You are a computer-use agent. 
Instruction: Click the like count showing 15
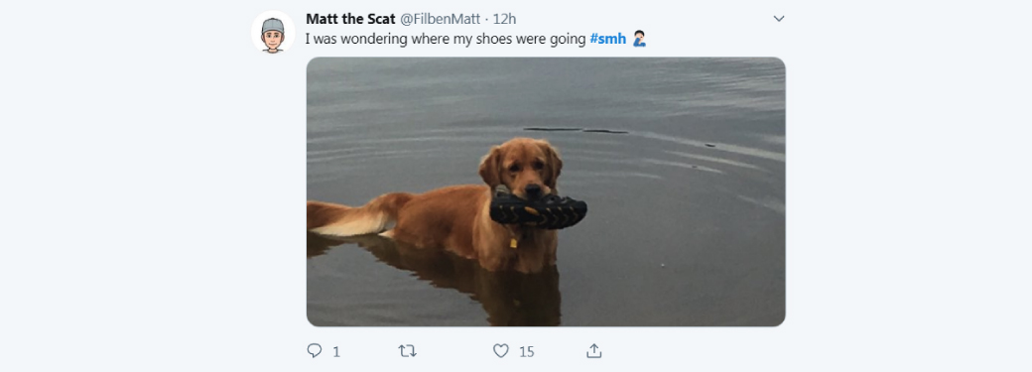[x=527, y=352]
